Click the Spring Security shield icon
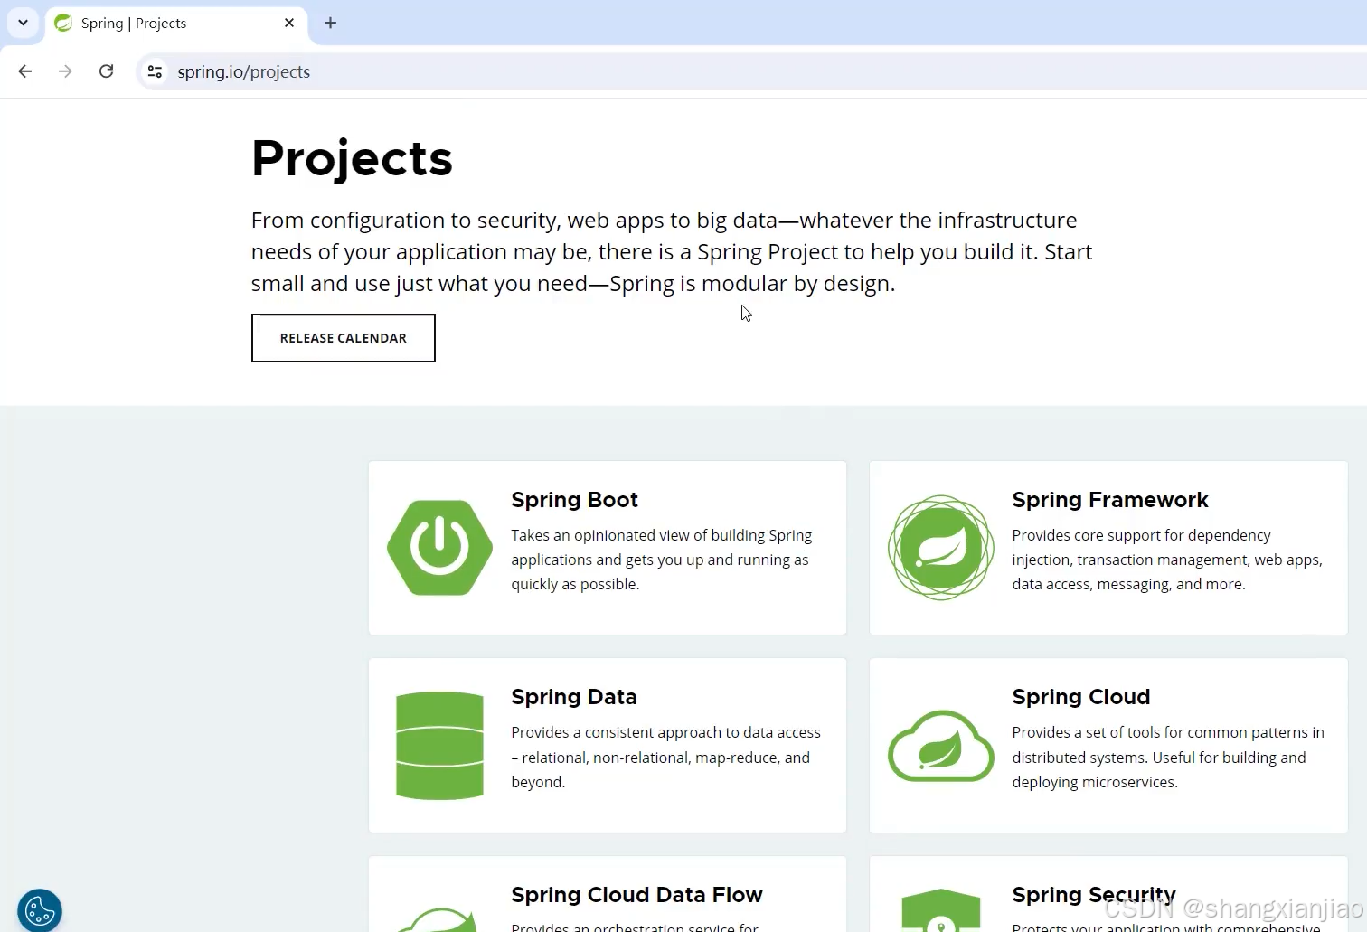Screen dimensions: 1367x932 point(941,910)
